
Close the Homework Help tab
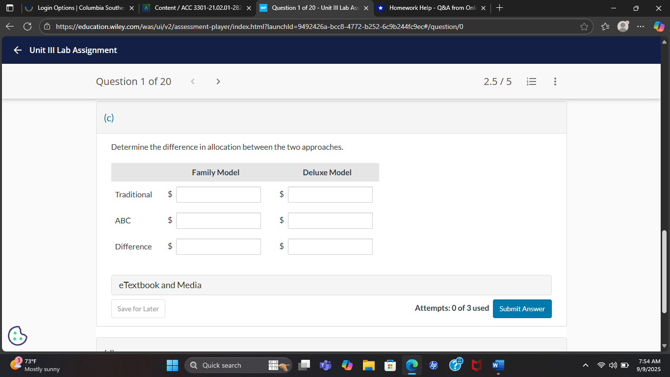483,8
